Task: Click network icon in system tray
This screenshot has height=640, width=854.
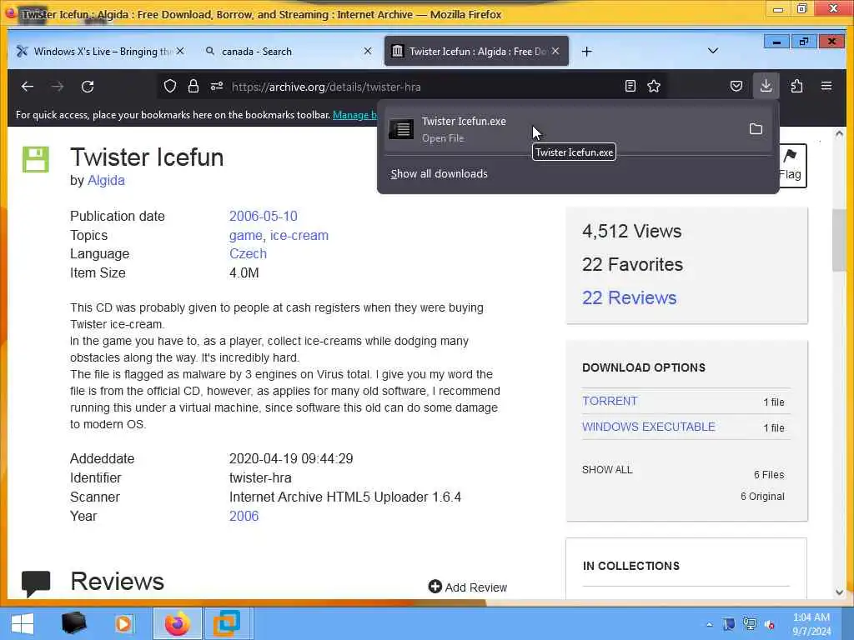Action: coord(750,624)
